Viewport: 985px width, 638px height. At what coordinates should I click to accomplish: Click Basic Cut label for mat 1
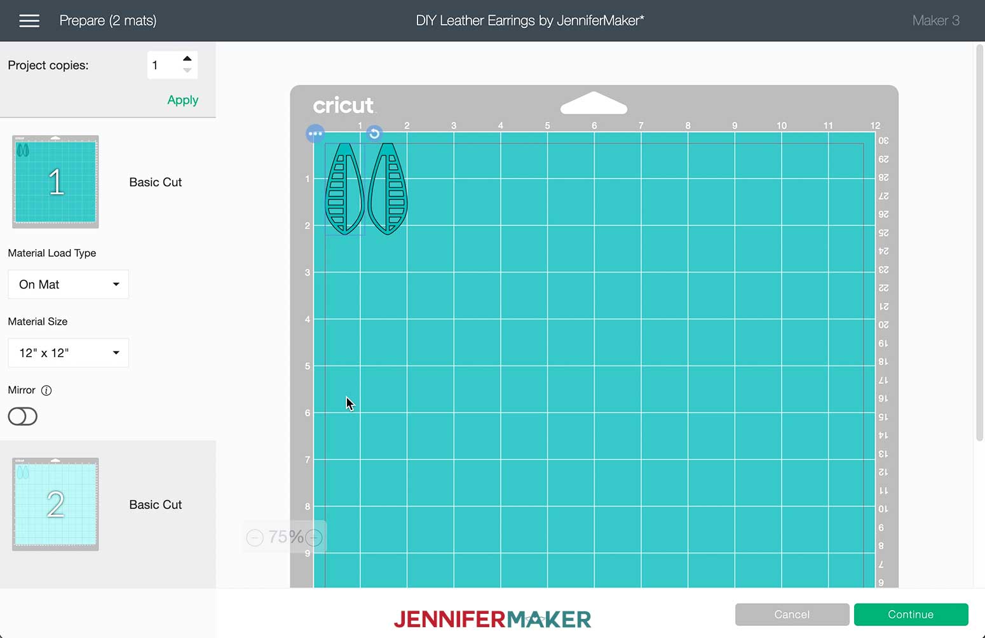point(156,182)
